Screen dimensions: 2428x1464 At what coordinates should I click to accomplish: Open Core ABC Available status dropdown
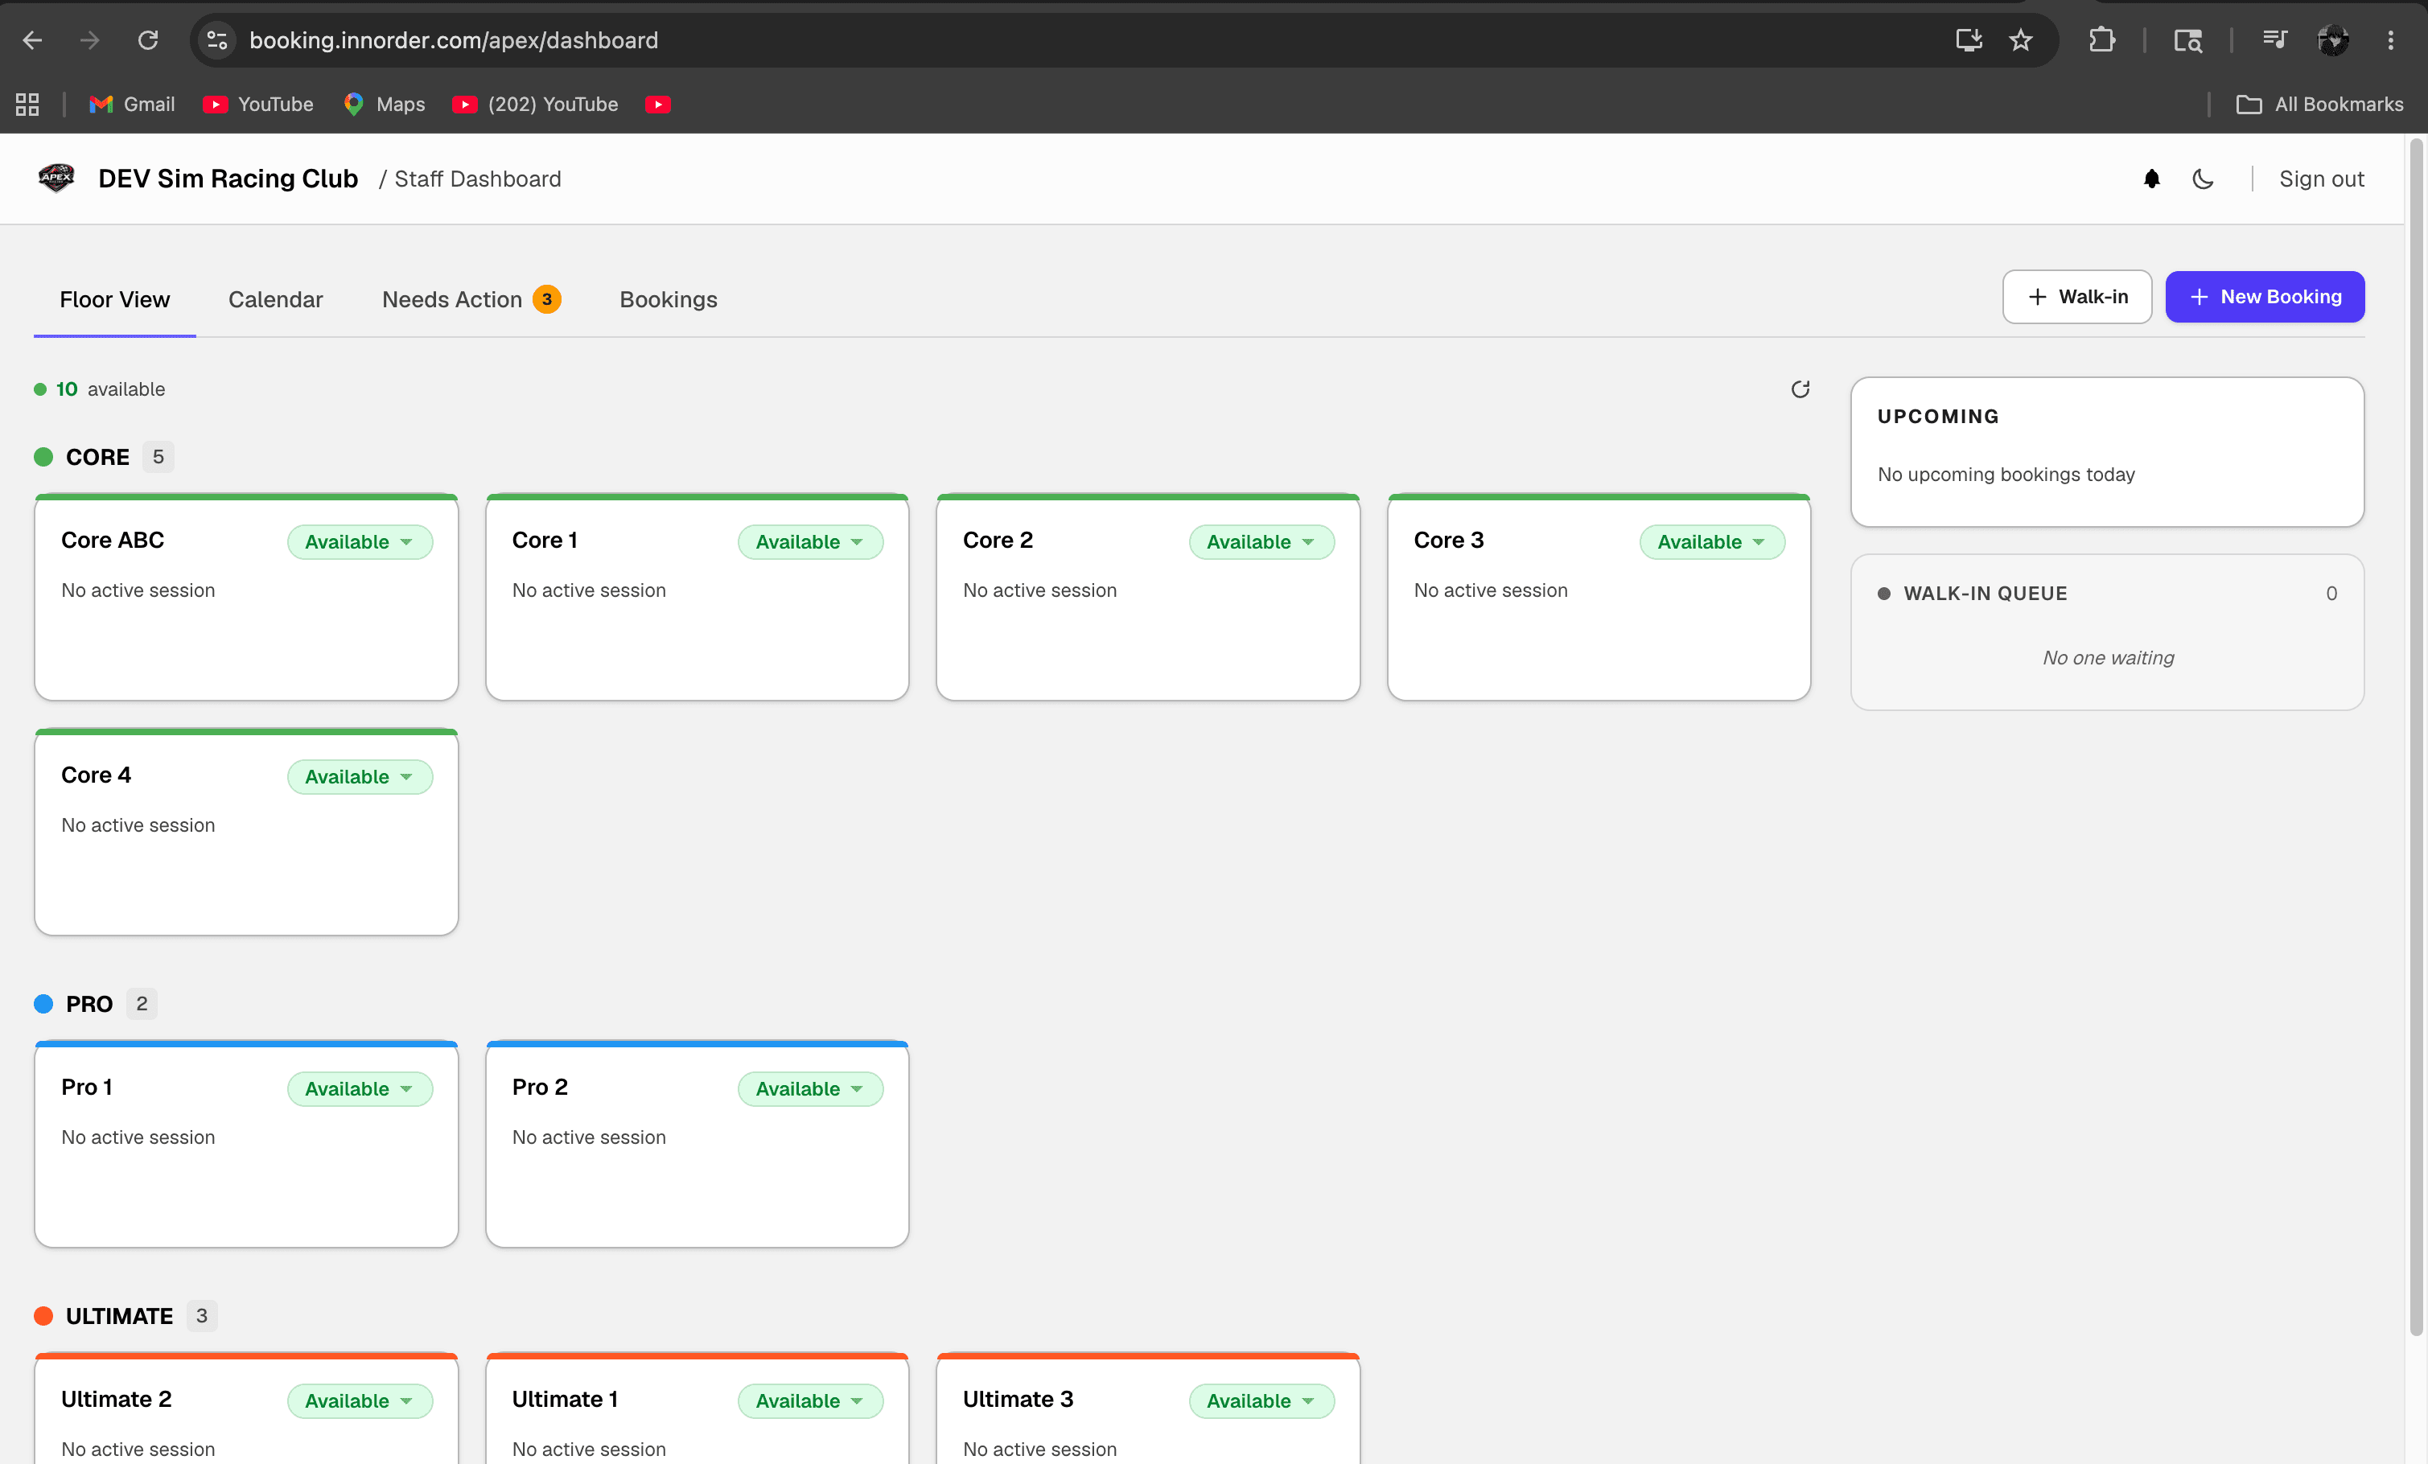pos(360,542)
